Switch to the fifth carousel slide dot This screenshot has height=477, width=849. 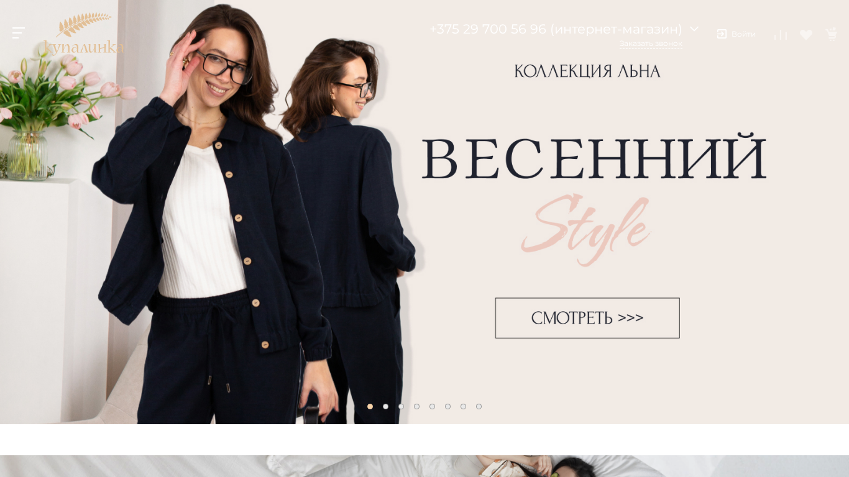coord(432,406)
